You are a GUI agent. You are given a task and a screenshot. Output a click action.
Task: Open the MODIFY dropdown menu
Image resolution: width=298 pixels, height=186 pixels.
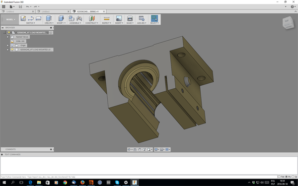[61, 23]
